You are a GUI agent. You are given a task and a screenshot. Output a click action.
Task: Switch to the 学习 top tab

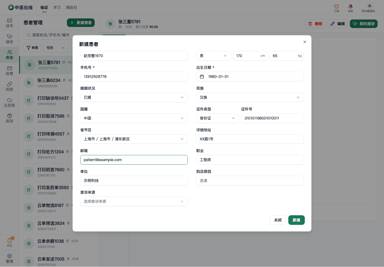pos(57,7)
